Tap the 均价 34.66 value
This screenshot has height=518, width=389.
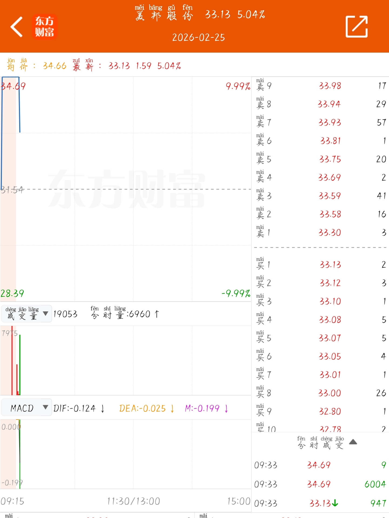[55, 66]
